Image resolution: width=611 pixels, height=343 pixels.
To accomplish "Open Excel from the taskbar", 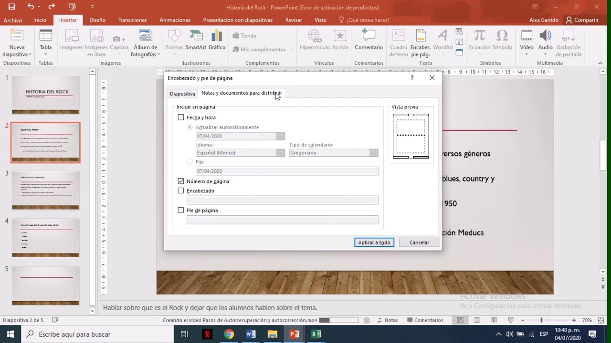I will (316, 334).
